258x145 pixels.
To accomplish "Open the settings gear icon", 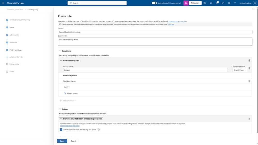I will [229, 3].
